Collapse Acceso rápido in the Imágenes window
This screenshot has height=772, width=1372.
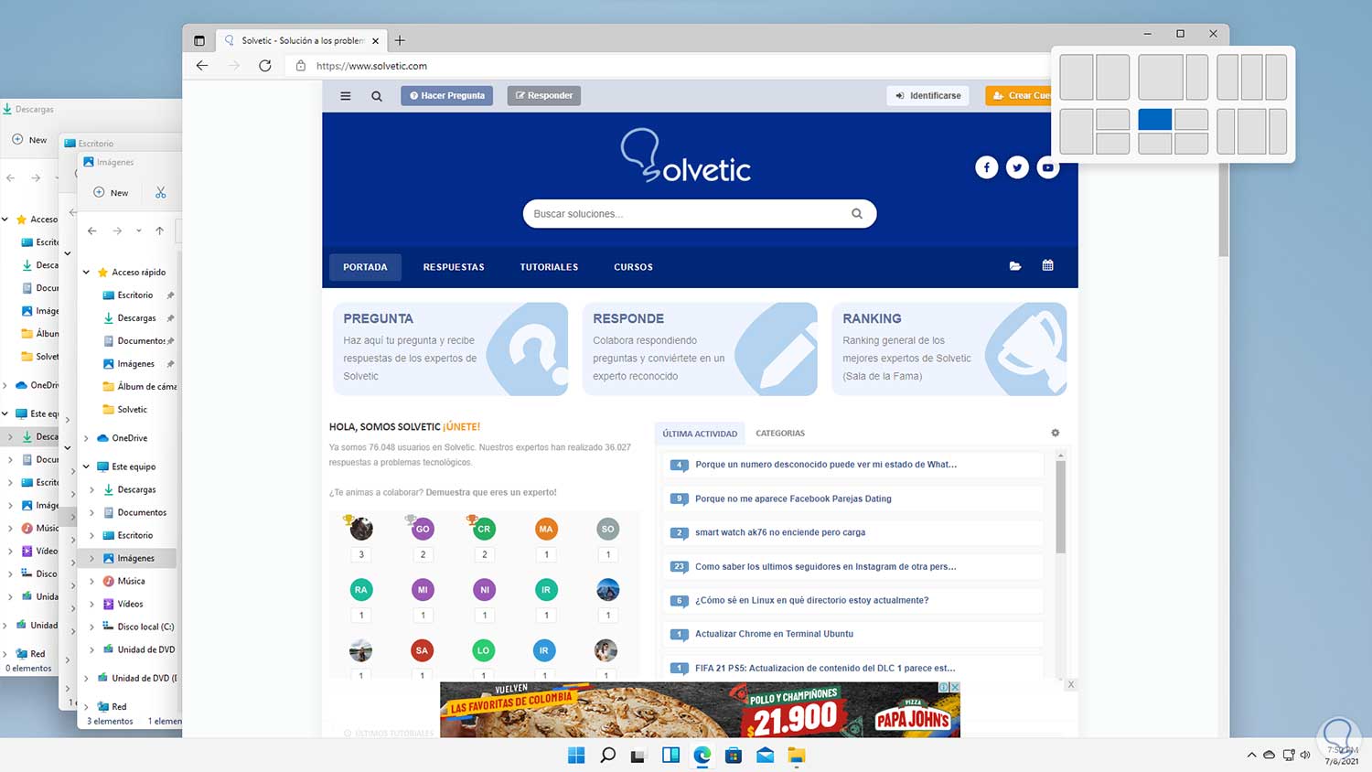coord(87,272)
